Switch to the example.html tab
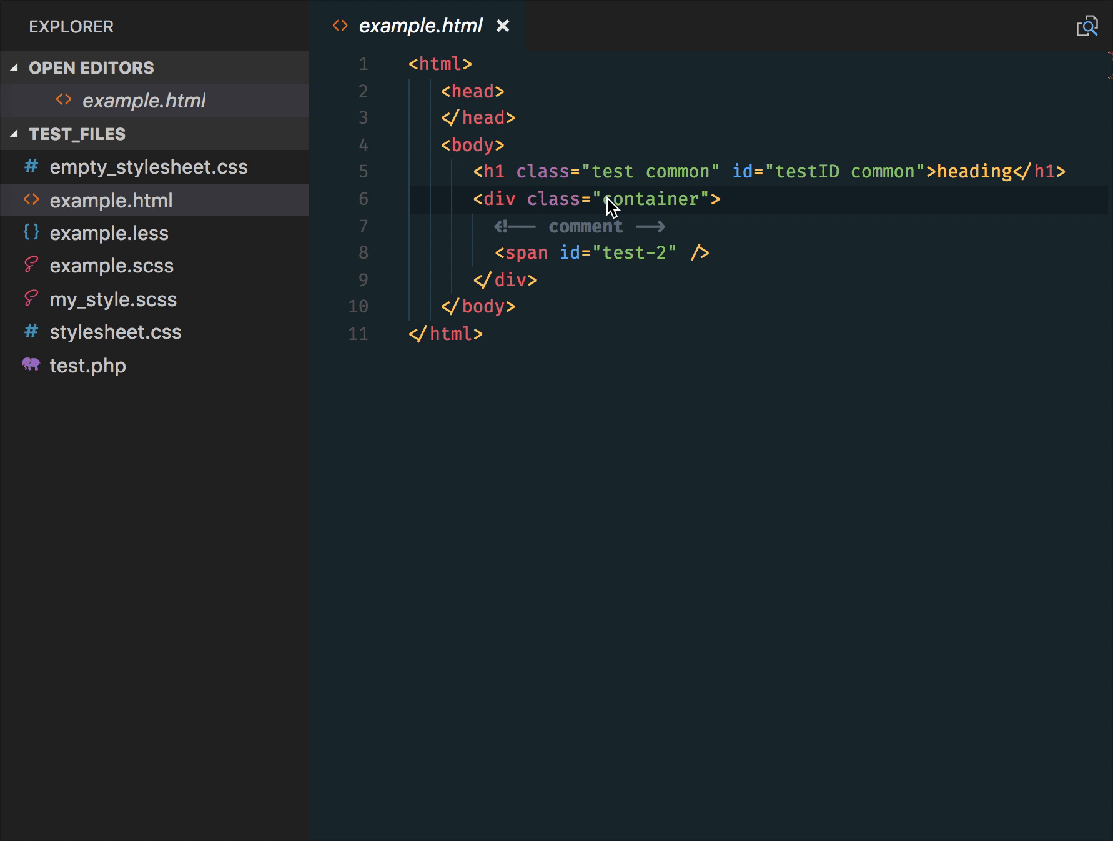This screenshot has height=841, width=1113. pyautogui.click(x=419, y=26)
